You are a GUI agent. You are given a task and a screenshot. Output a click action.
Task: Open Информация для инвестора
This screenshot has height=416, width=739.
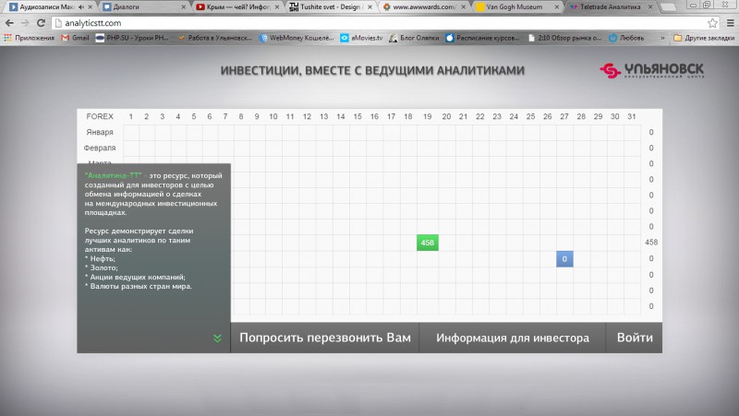513,338
